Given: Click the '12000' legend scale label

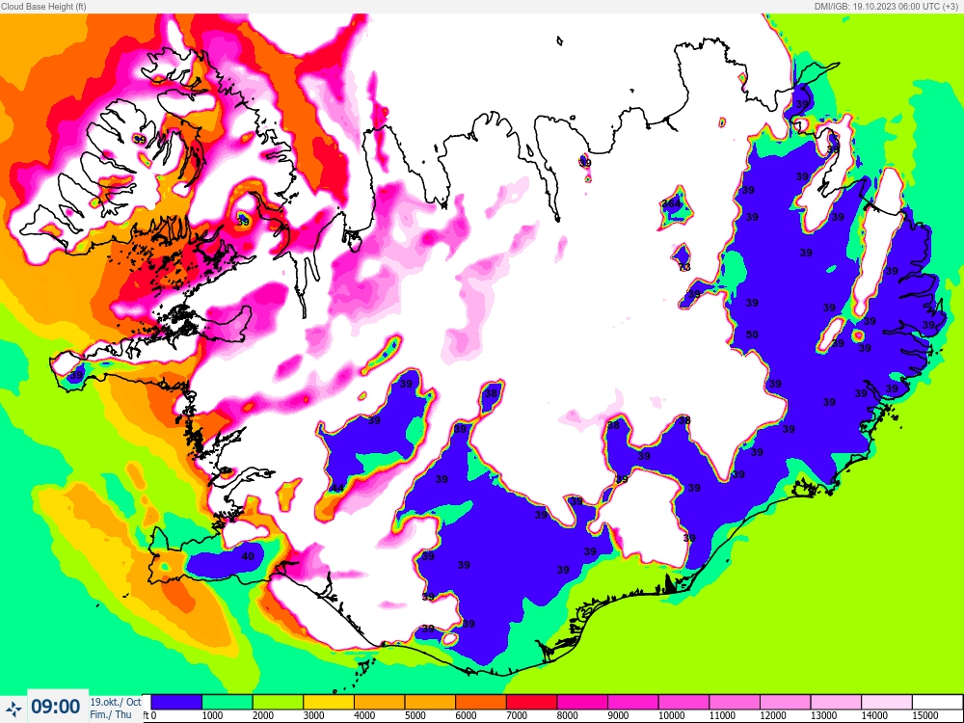Looking at the screenshot, I should 773,715.
